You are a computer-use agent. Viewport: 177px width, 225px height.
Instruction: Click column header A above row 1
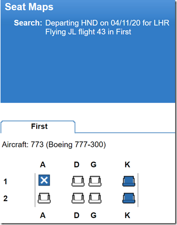tap(43, 165)
